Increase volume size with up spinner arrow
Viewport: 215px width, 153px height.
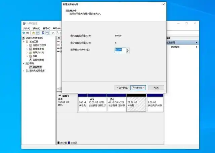(128, 49)
